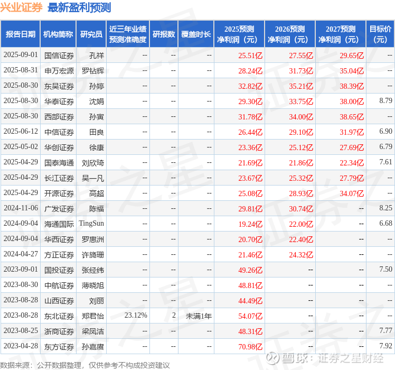Click the 目标价 column header
Screen dimensions: 395x370
380,34
